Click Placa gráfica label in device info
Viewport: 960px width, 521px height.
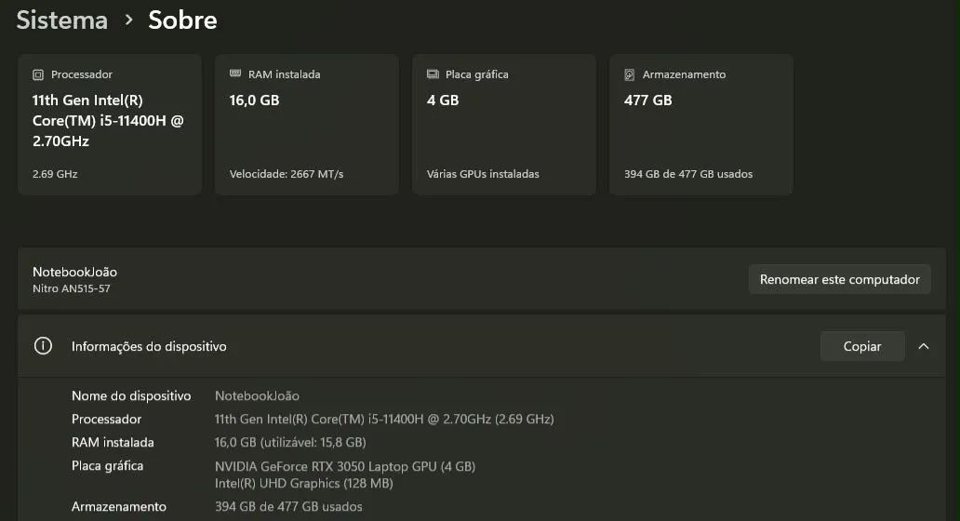tap(107, 466)
